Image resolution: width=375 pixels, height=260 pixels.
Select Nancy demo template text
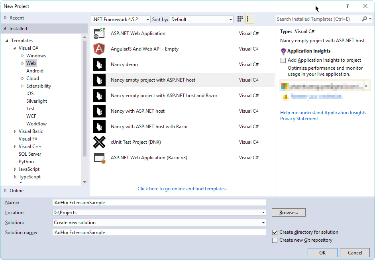(124, 64)
